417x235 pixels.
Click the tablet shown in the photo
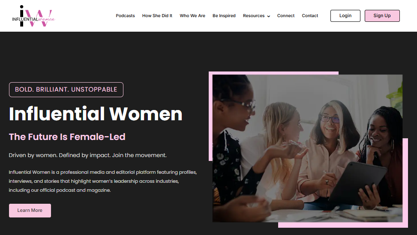click(358, 183)
